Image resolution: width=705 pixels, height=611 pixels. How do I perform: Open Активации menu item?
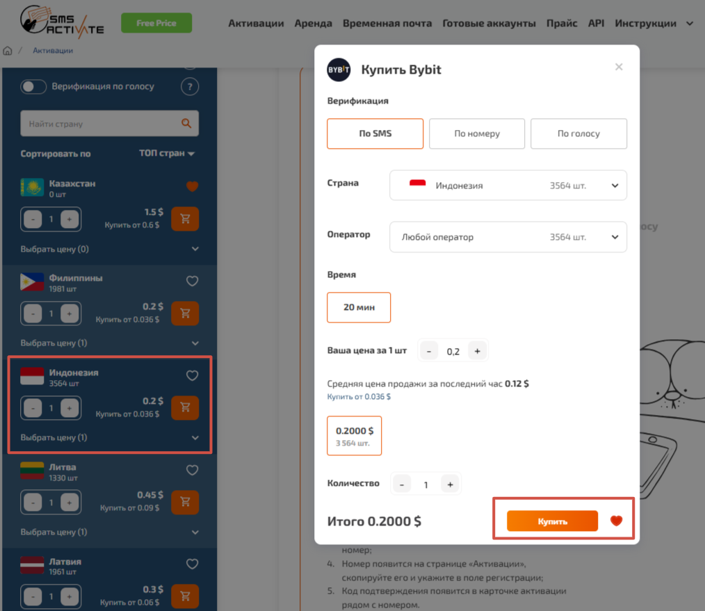[256, 24]
